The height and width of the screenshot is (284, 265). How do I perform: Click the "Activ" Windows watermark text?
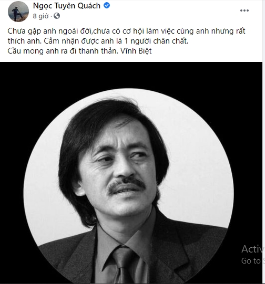coord(252,249)
